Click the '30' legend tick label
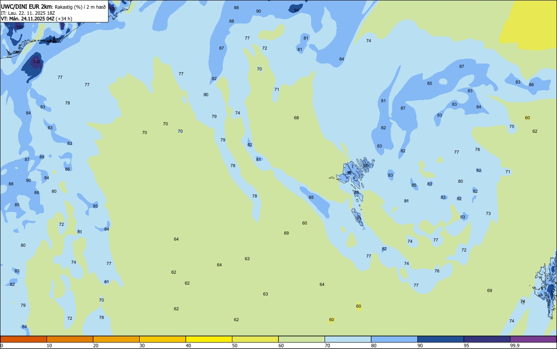 click(x=142, y=346)
